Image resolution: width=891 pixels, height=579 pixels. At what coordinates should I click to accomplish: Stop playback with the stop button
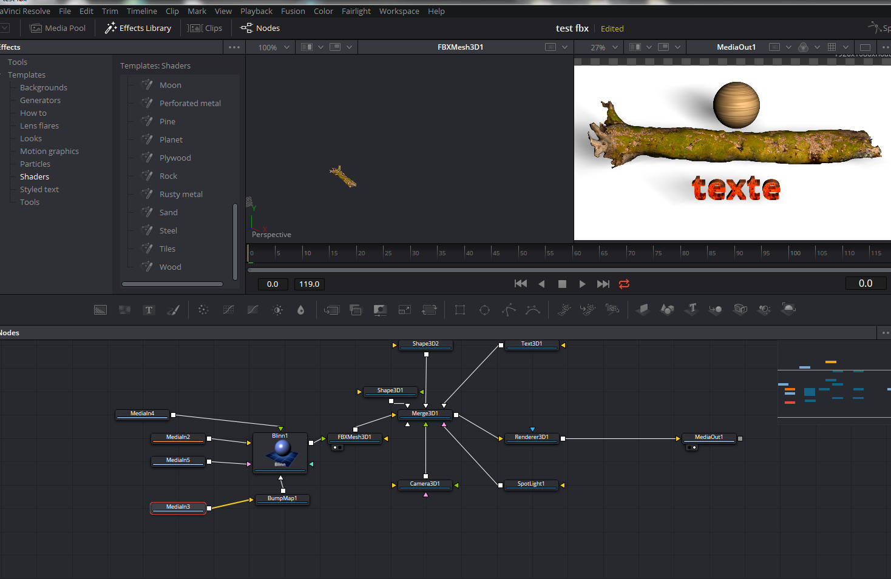[562, 284]
